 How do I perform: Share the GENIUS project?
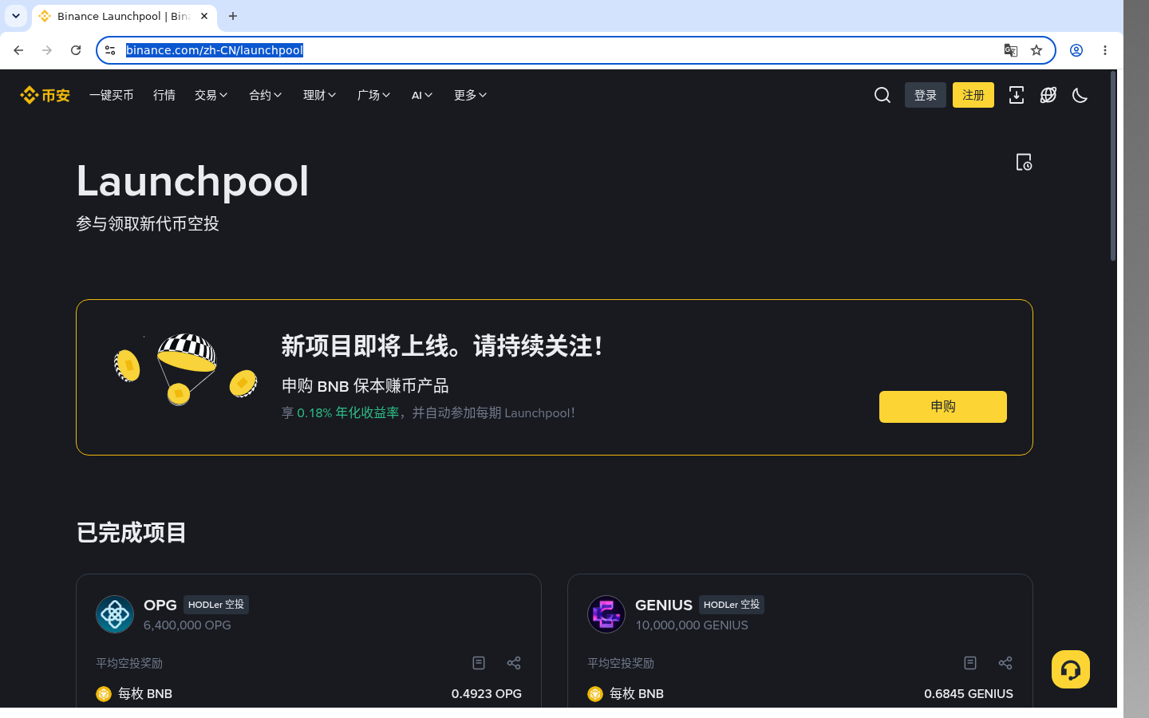pyautogui.click(x=1005, y=663)
